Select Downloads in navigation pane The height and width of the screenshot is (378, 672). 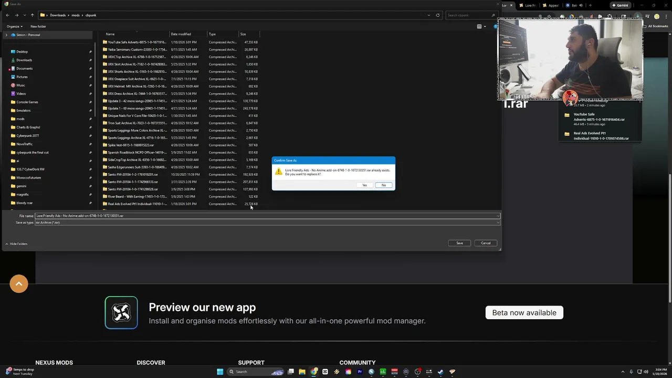[x=24, y=60]
